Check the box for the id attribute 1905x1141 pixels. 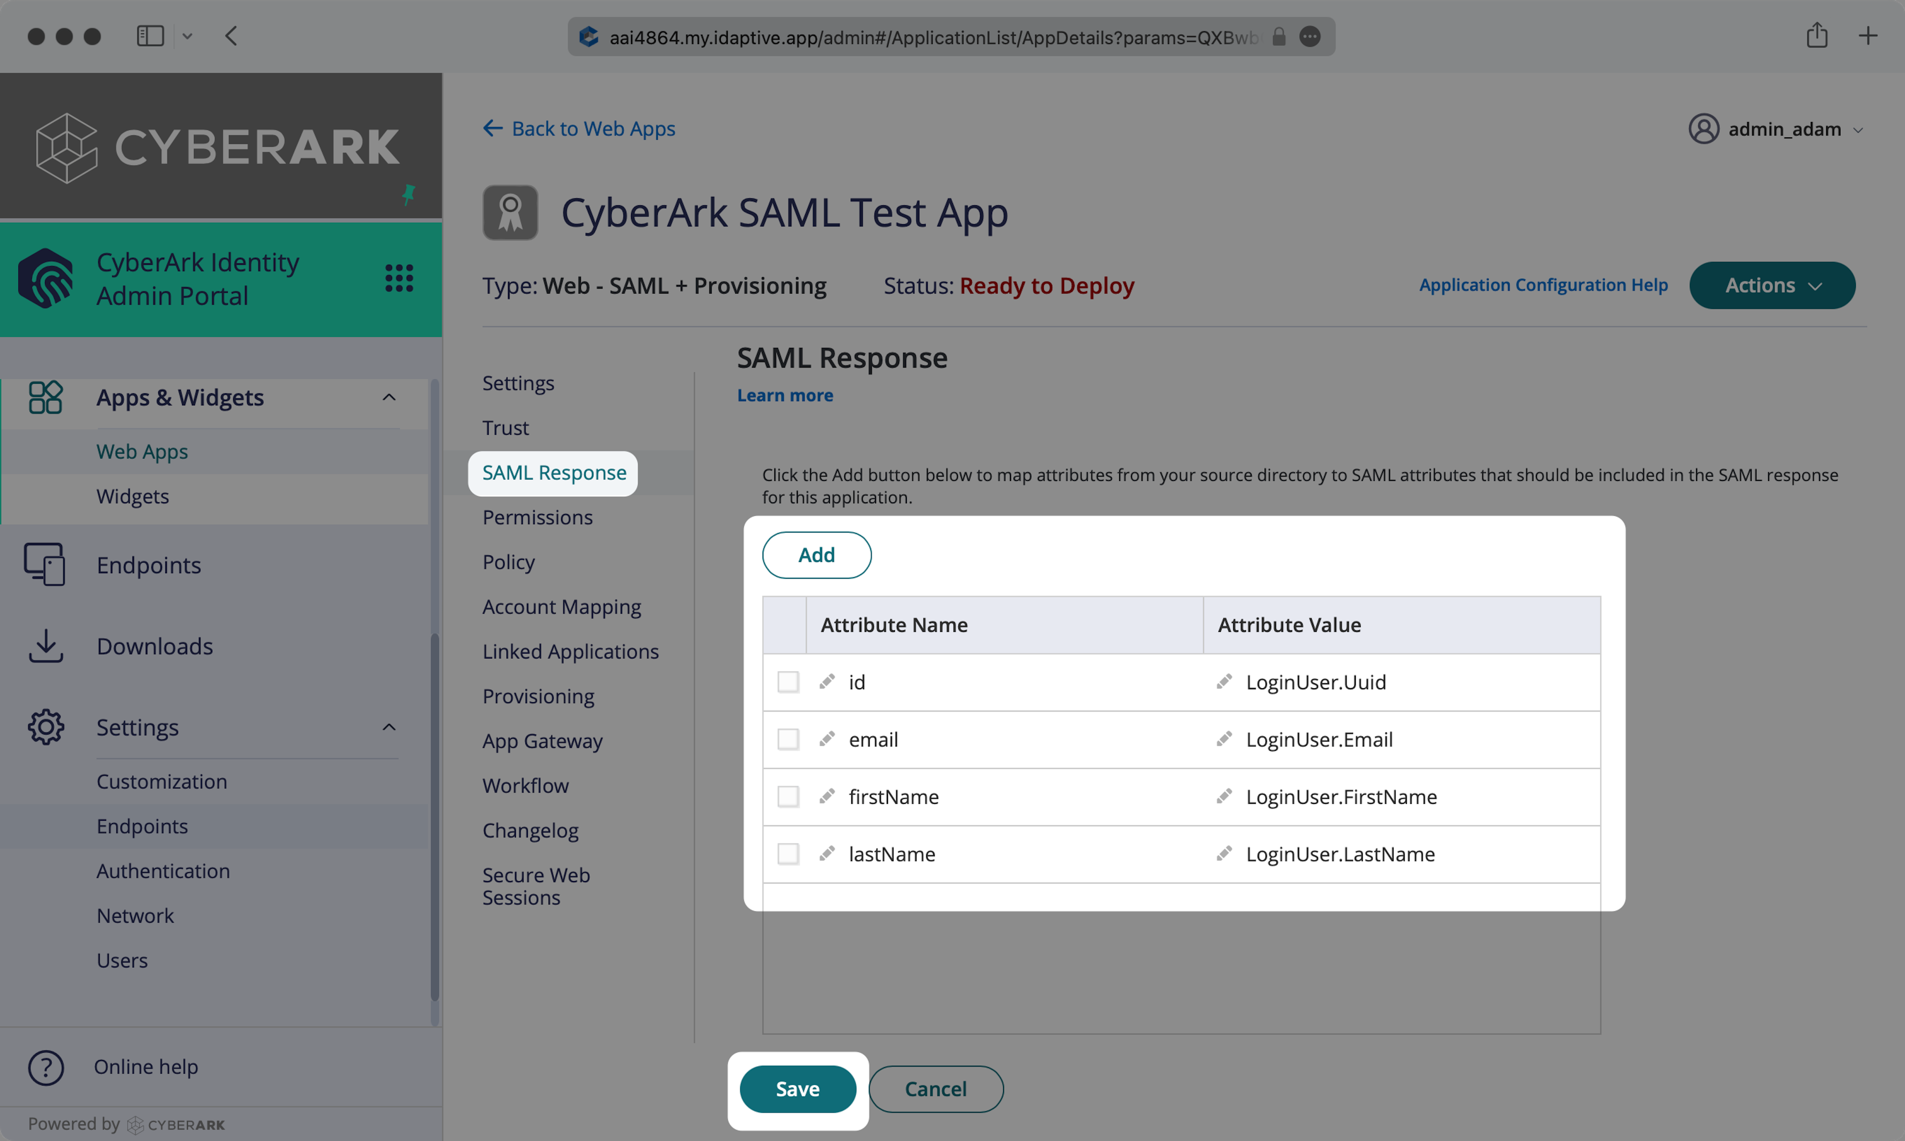click(x=787, y=682)
